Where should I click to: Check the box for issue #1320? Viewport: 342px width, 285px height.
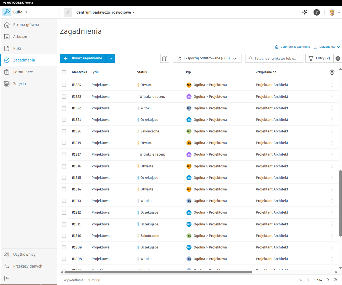(x=64, y=131)
